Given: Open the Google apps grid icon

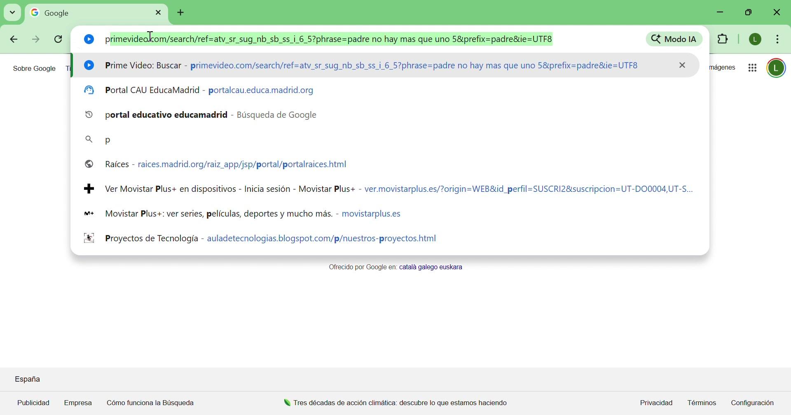Looking at the screenshot, I should (753, 68).
